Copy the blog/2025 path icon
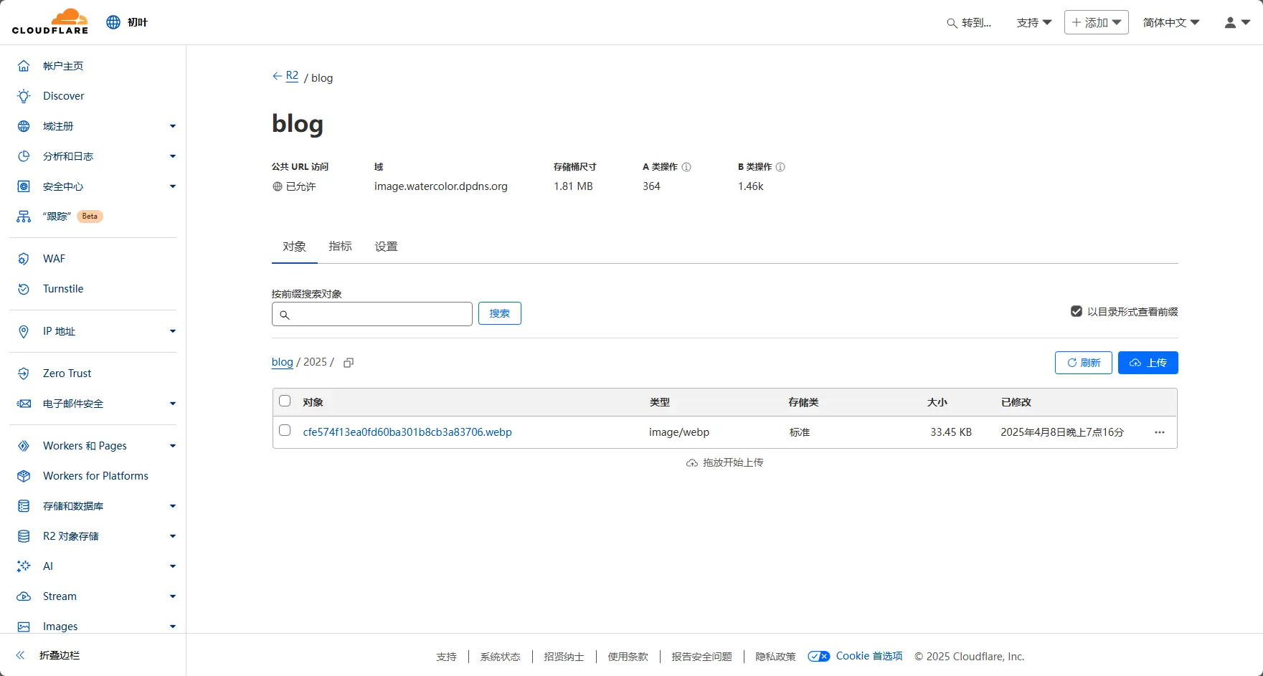The height and width of the screenshot is (676, 1263). point(349,363)
